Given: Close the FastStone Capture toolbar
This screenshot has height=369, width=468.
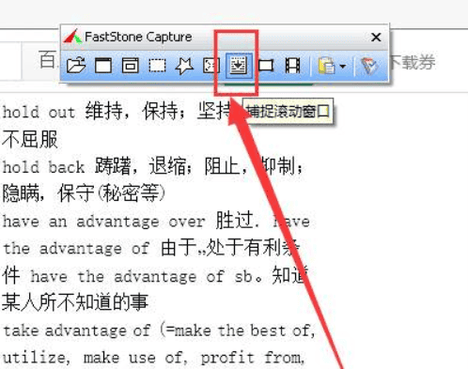Looking at the screenshot, I should 376,38.
